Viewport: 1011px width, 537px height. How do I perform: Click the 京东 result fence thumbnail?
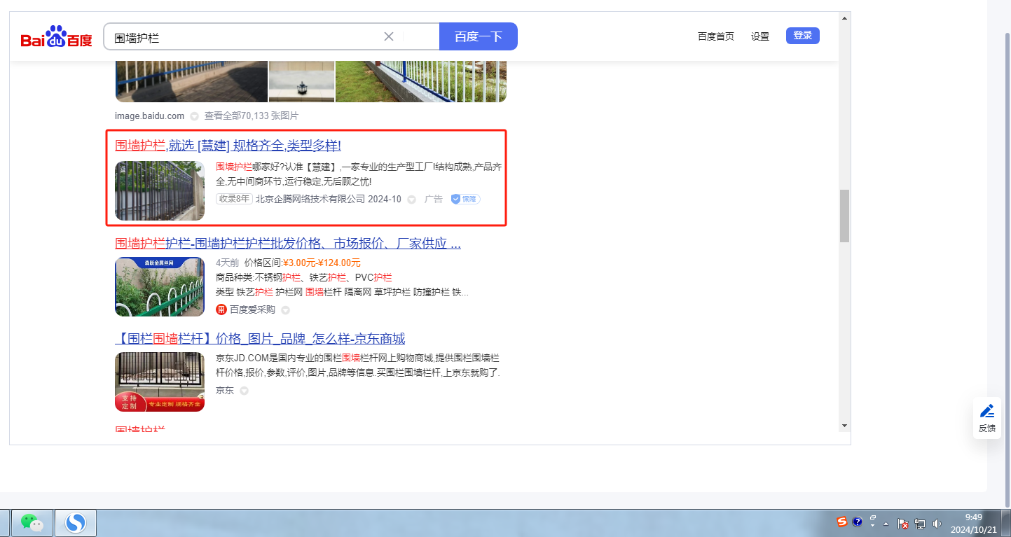(x=160, y=382)
